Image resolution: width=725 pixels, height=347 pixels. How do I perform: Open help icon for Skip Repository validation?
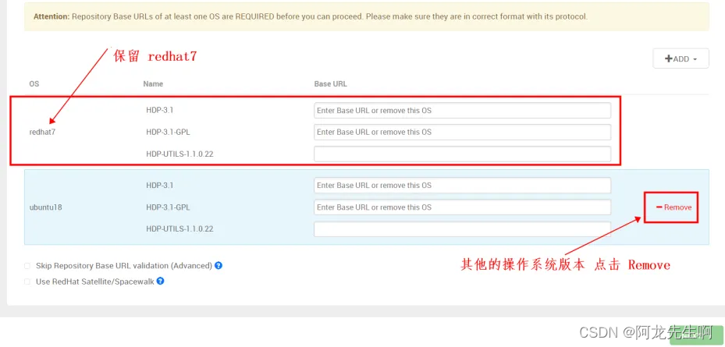point(219,266)
